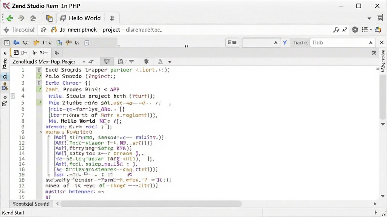Image resolution: width=387 pixels, height=217 pixels.
Task: Select the grid table view tab
Action: (x=20, y=53)
